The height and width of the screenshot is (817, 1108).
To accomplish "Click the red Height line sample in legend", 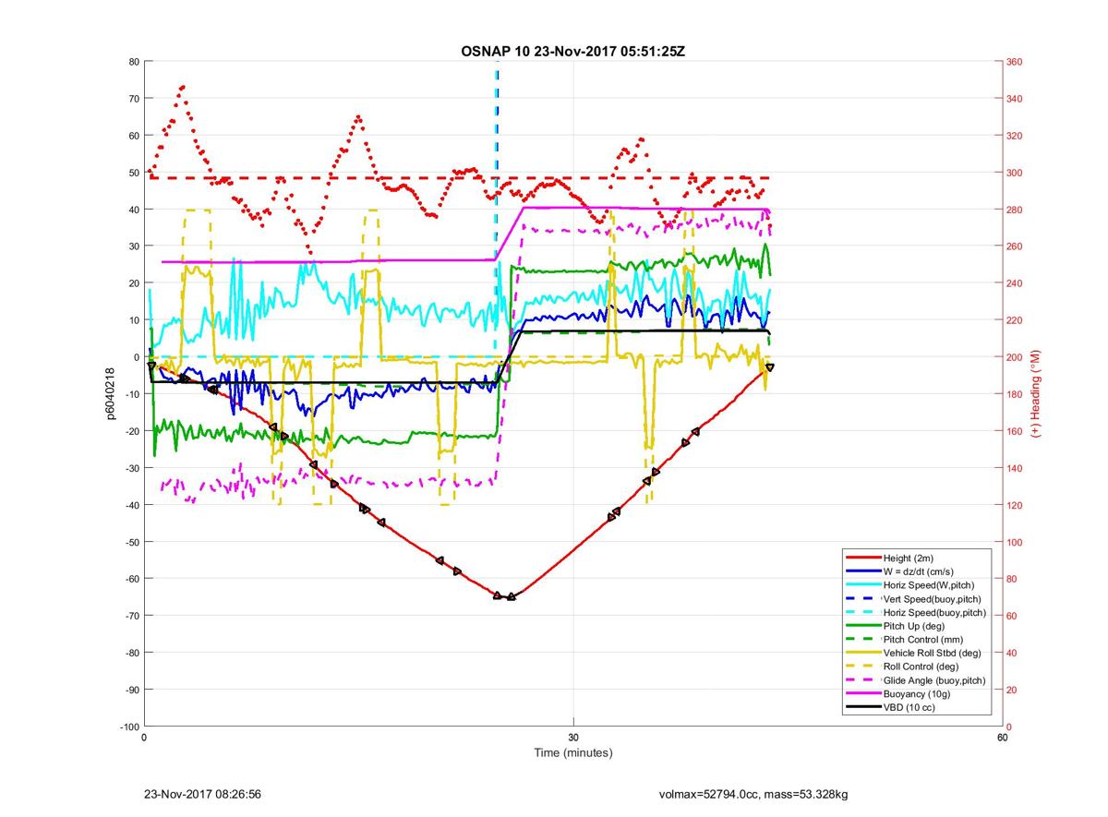I will click(862, 558).
